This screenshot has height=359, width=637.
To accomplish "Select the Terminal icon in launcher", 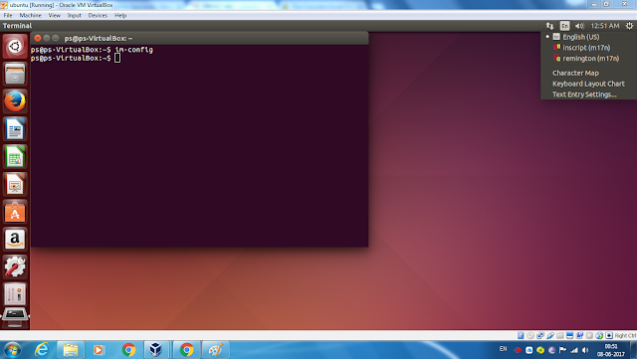I will click(15, 317).
